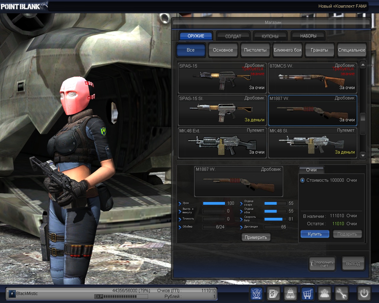Click the top-up account button (пополнить счет)

point(322,264)
